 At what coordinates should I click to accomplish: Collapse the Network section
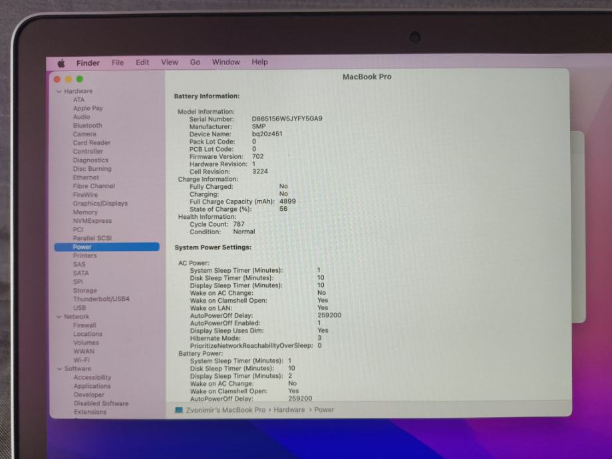coord(59,317)
